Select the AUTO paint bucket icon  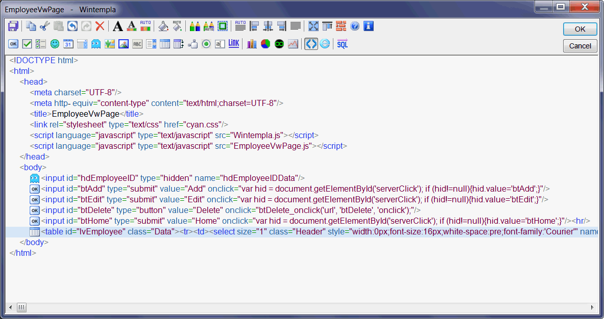(177, 26)
